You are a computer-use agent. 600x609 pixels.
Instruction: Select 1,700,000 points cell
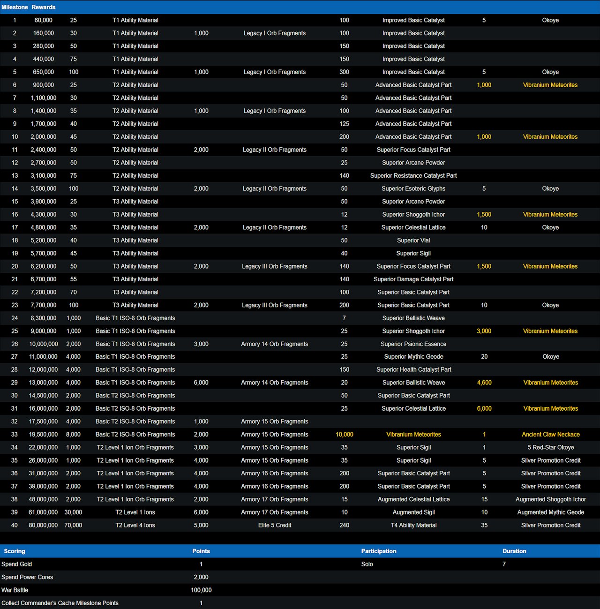[x=44, y=124]
